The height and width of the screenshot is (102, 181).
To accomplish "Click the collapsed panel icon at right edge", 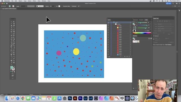I will coord(179,10).
